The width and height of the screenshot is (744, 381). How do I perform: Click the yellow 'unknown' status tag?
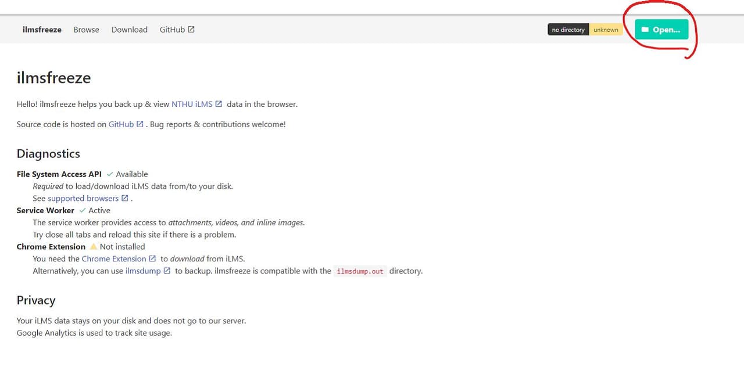point(606,30)
